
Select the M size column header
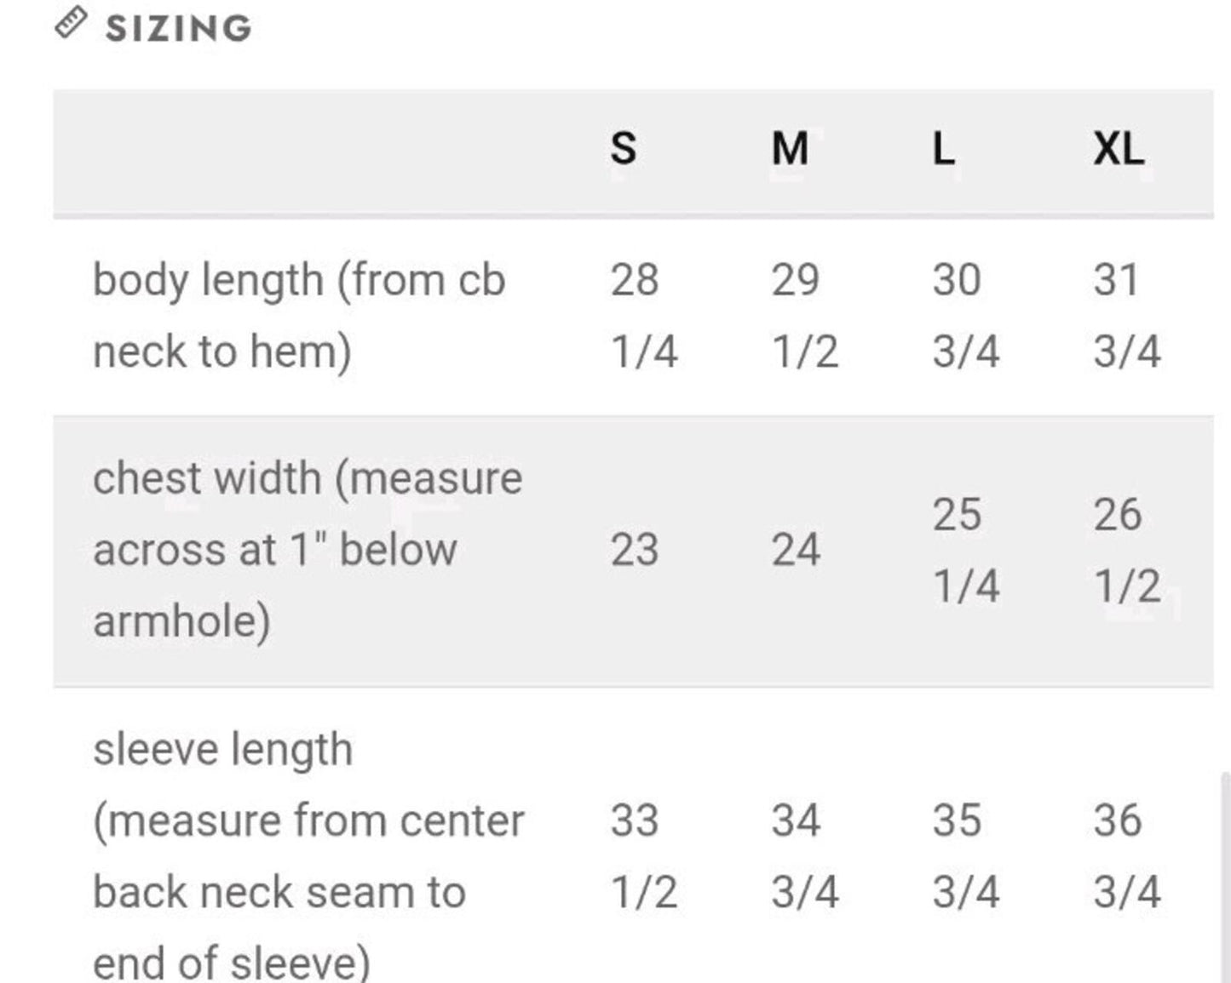coord(790,149)
